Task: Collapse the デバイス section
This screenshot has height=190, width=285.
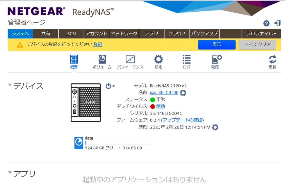Action: [10, 85]
